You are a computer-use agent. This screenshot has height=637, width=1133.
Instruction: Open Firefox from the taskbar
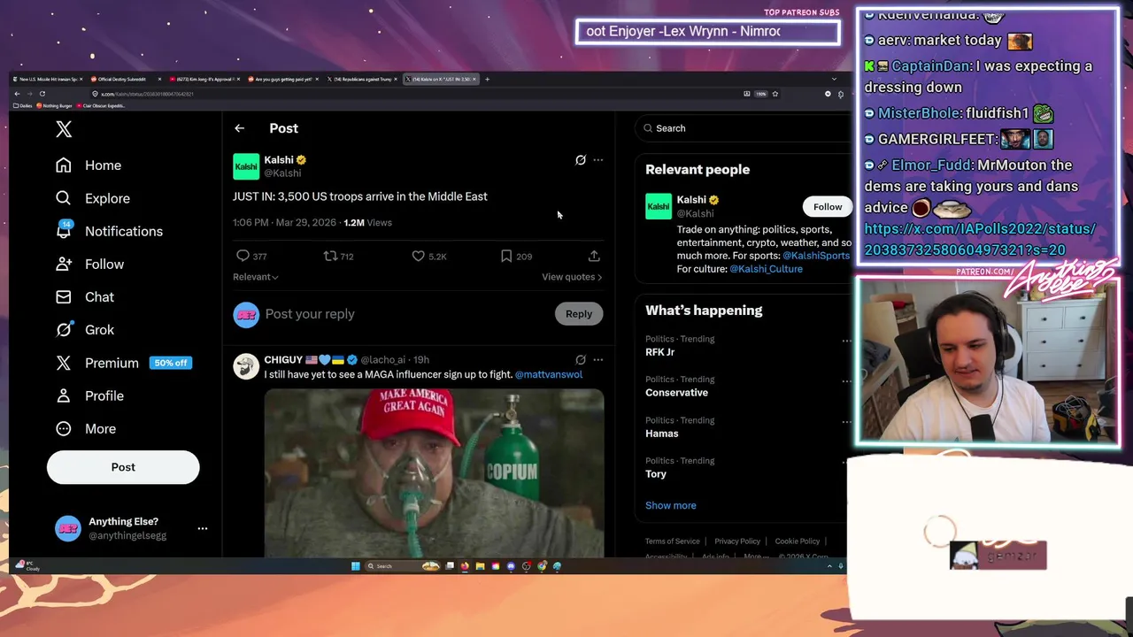pyautogui.click(x=465, y=566)
